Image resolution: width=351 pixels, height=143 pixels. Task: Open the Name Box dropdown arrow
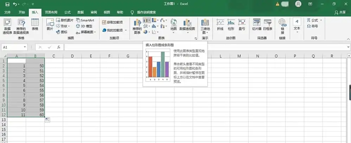click(25, 47)
